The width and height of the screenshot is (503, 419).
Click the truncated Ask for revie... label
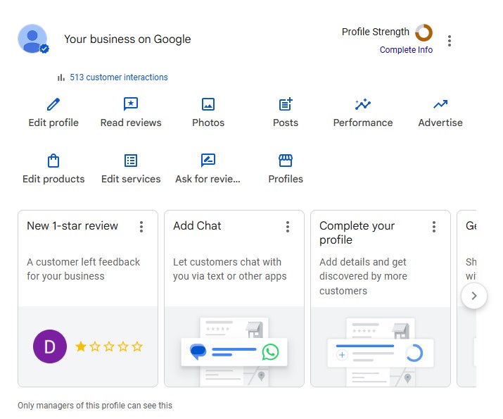tap(208, 179)
